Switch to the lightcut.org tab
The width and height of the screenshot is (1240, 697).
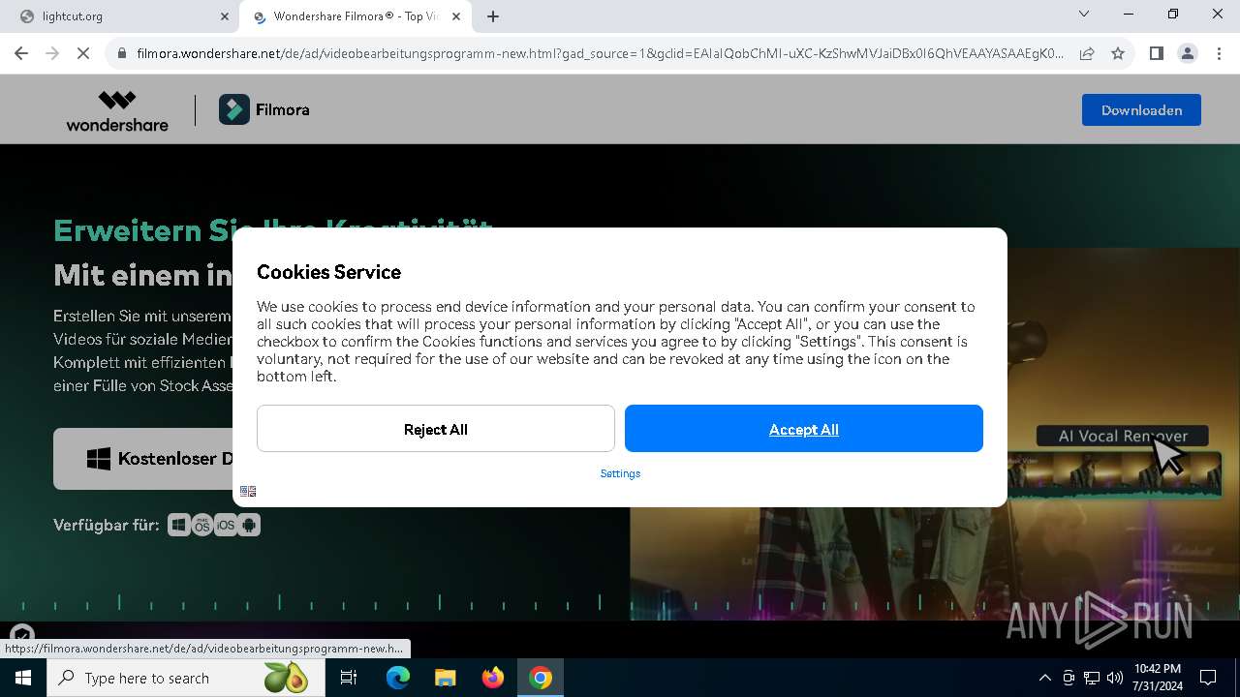tap(119, 16)
